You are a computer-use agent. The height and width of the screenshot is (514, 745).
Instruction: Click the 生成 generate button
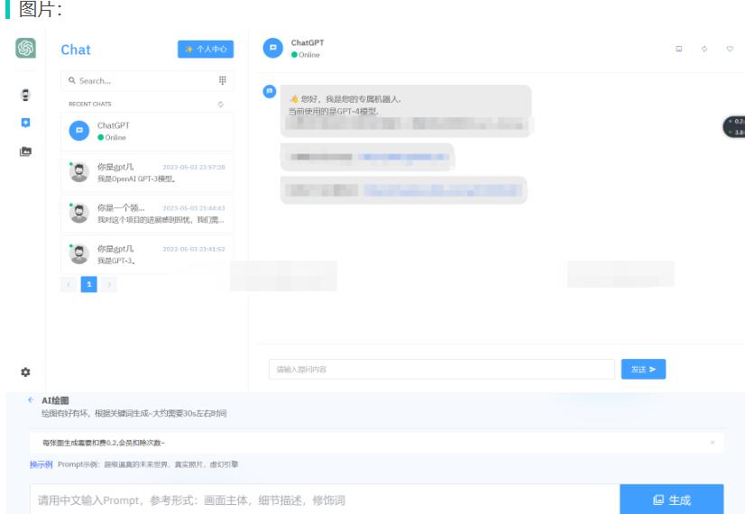click(672, 500)
